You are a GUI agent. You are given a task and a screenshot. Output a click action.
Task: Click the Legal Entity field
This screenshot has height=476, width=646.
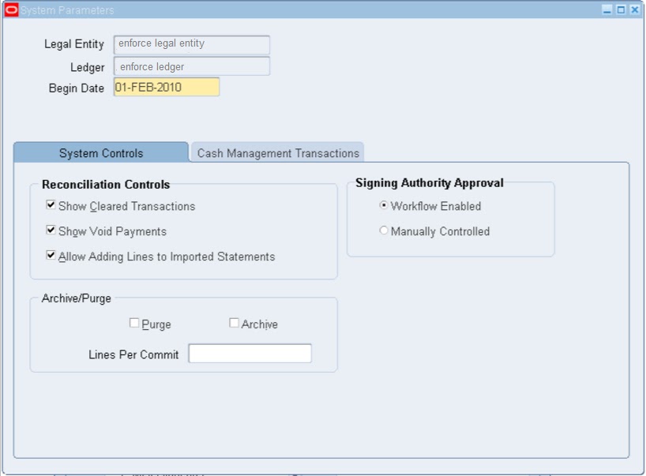(x=191, y=44)
